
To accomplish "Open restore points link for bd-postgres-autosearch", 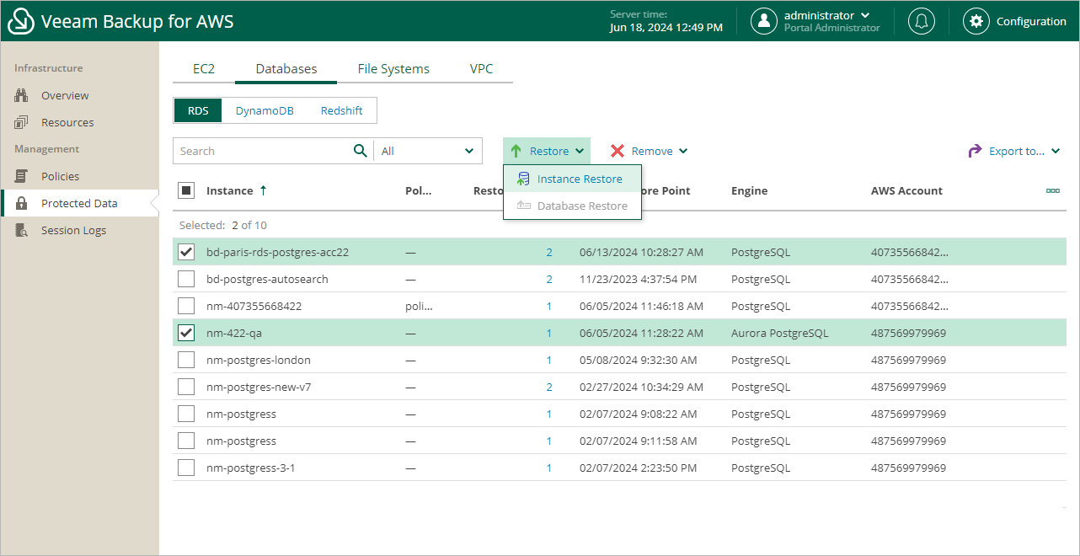I will (549, 279).
